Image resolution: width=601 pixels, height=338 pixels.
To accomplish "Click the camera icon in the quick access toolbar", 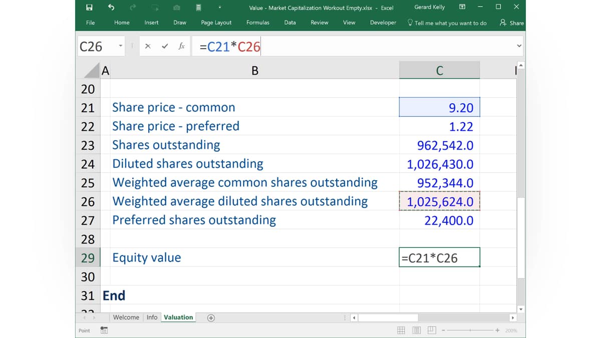I will pos(177,8).
